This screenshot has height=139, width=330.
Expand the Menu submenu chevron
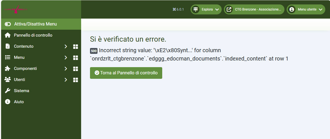point(66,57)
